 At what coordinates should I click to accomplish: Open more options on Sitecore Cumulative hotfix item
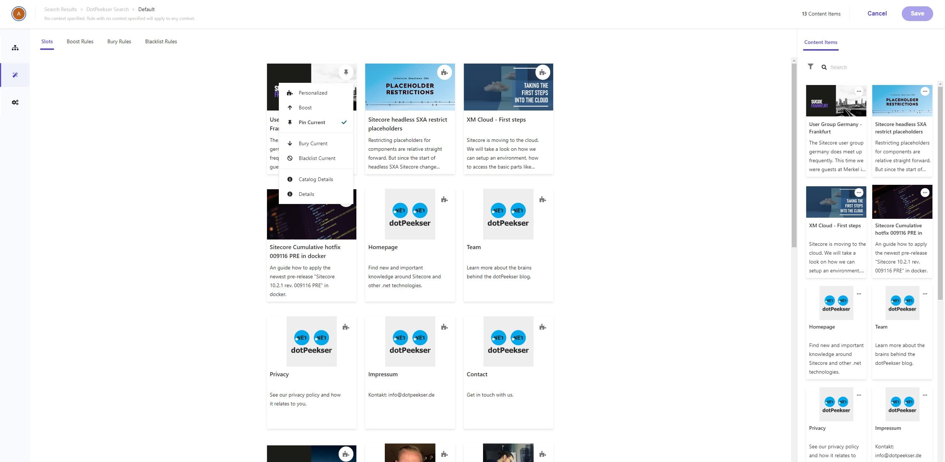click(x=925, y=193)
